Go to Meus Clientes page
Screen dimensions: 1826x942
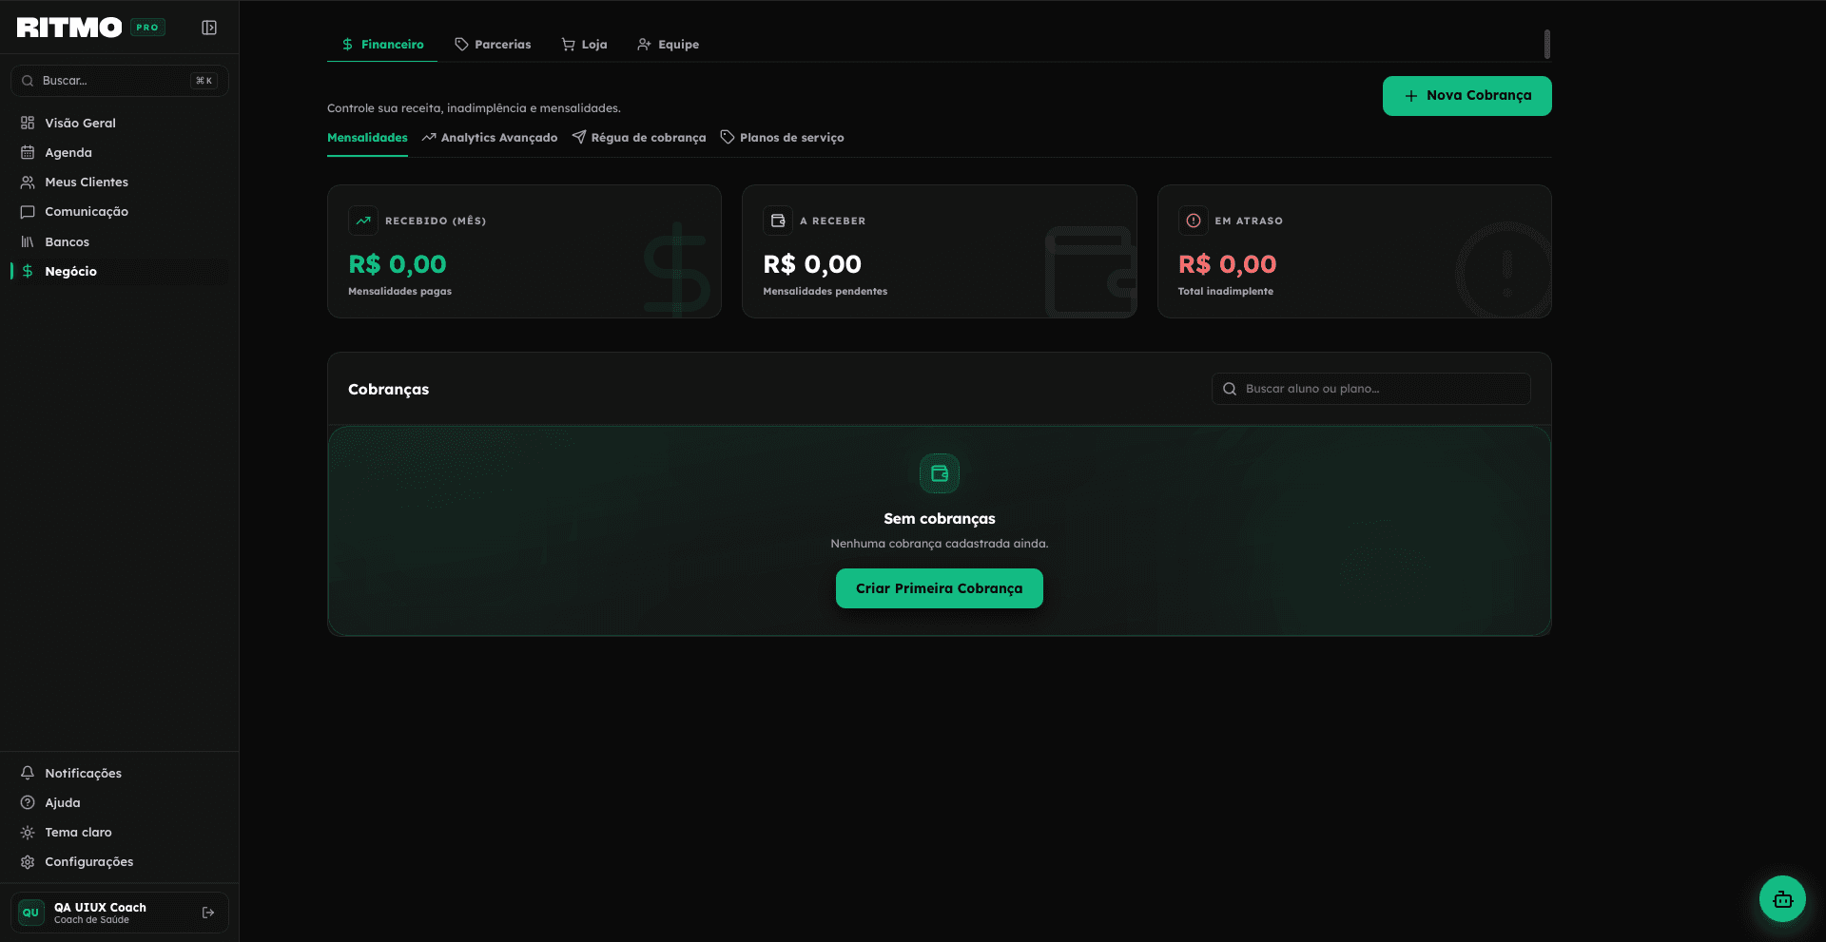pyautogui.click(x=120, y=182)
